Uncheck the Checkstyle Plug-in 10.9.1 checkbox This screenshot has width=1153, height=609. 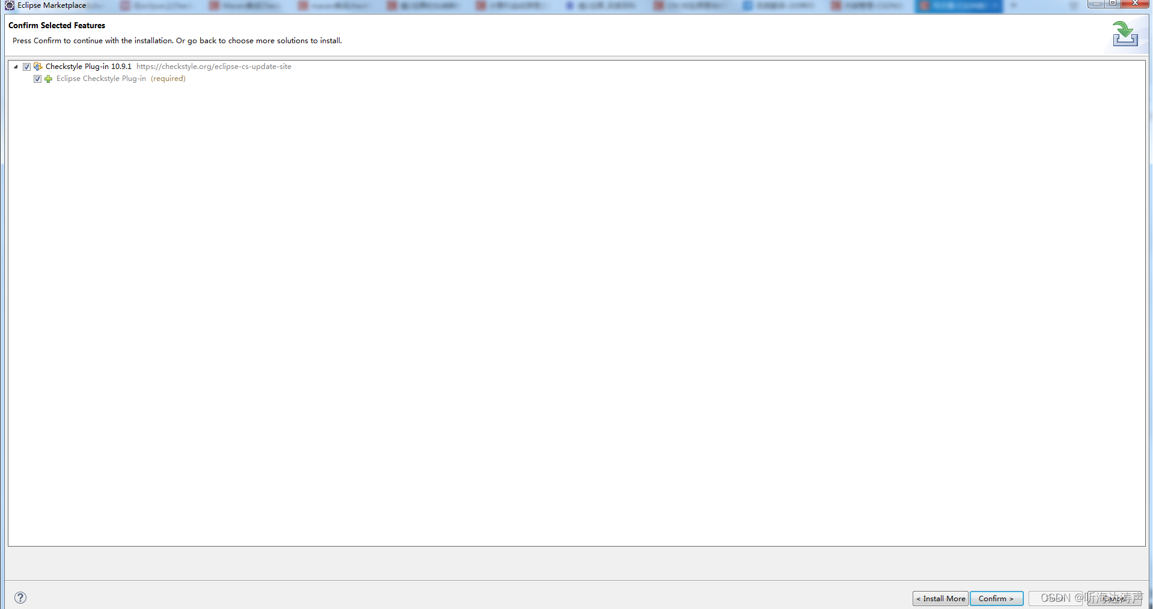(26, 67)
